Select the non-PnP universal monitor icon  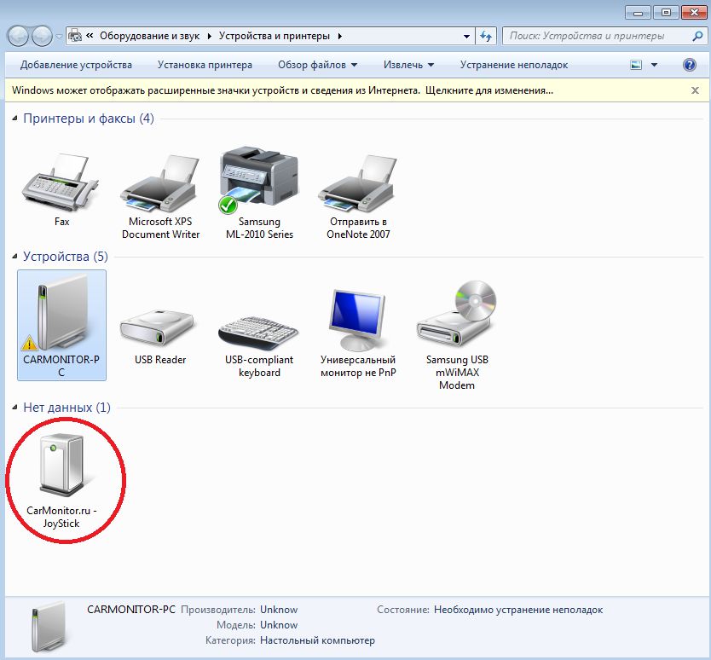358,322
